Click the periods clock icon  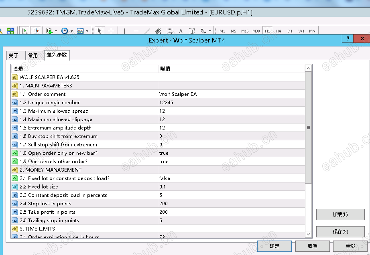(x=65, y=31)
